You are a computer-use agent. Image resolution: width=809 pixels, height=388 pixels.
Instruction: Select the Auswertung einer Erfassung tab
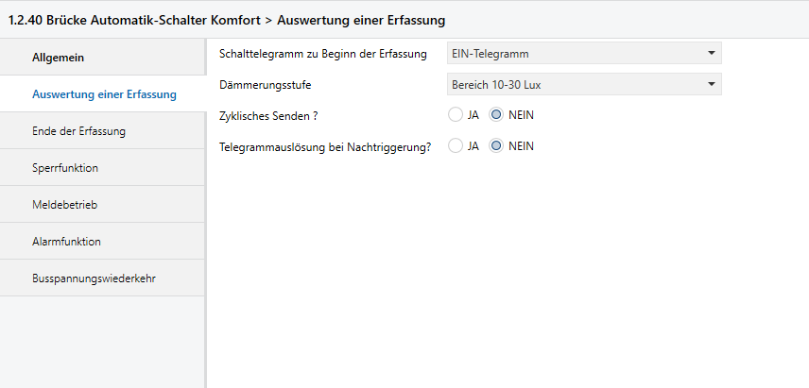pyautogui.click(x=104, y=94)
